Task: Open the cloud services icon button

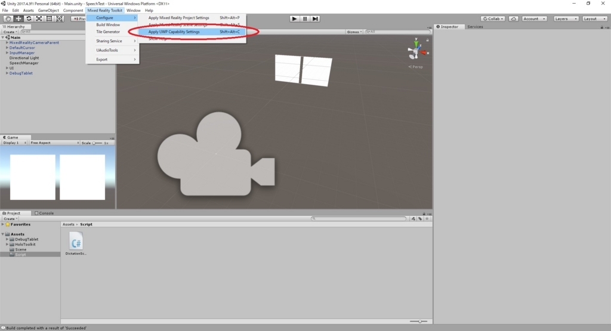Action: coord(514,18)
